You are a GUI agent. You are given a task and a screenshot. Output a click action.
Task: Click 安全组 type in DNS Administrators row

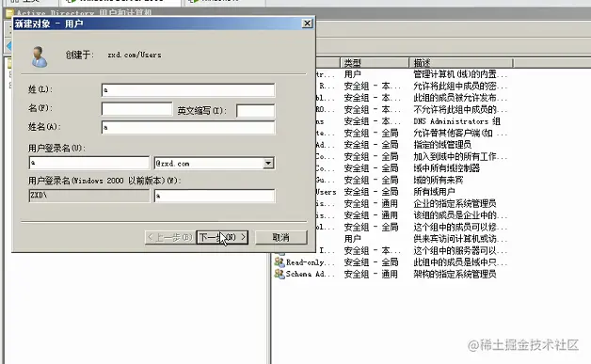pyautogui.click(x=372, y=121)
